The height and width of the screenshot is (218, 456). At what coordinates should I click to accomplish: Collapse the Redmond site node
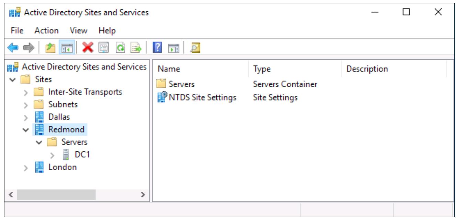pos(26,130)
